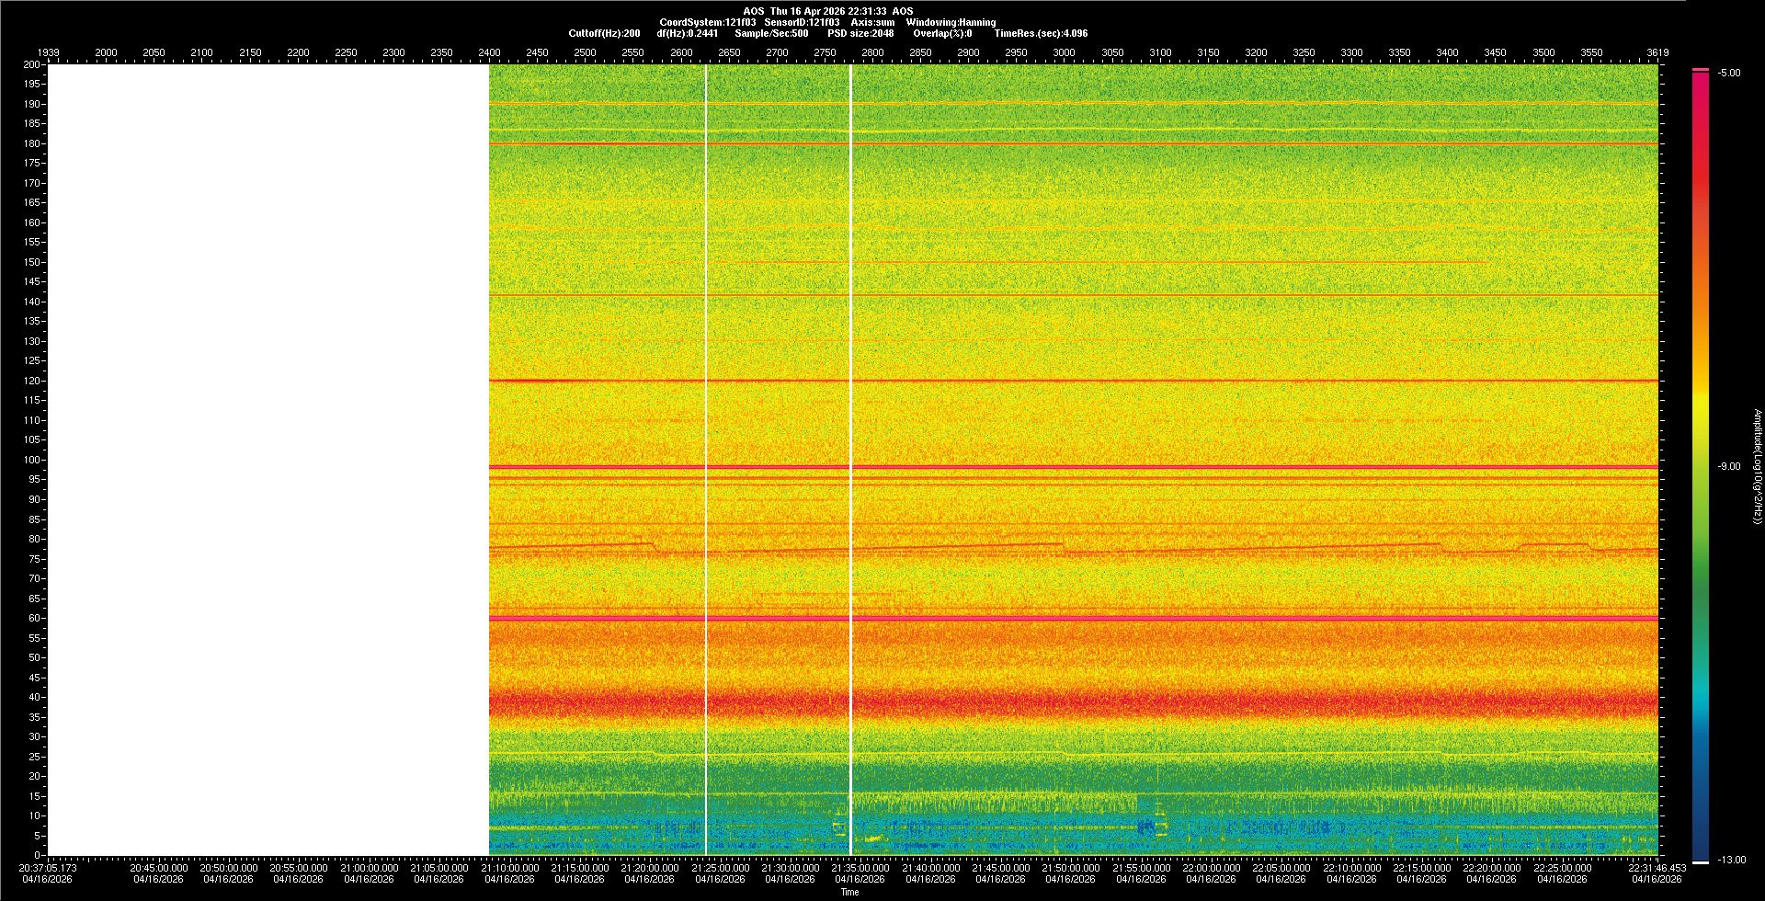Viewport: 1765px width, 901px height.
Task: Click the second white vertical marker line
Action: click(850, 460)
